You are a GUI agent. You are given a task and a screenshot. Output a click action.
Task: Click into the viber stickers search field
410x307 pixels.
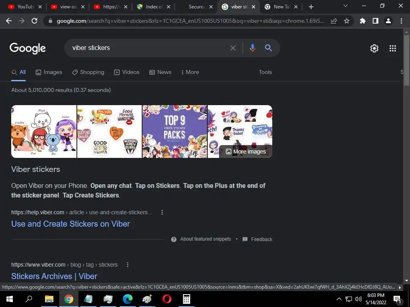click(149, 48)
